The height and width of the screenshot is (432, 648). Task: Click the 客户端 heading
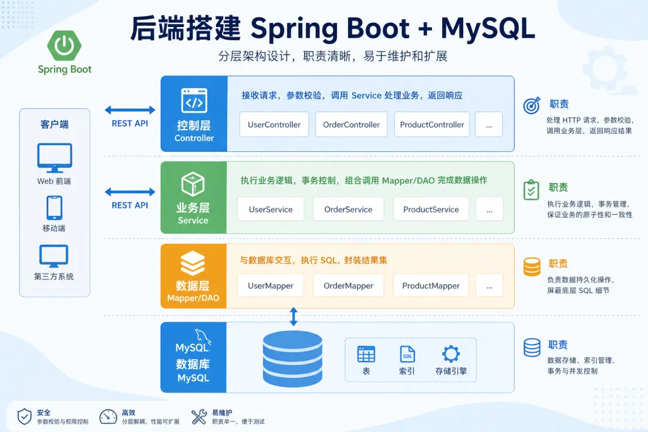55,124
